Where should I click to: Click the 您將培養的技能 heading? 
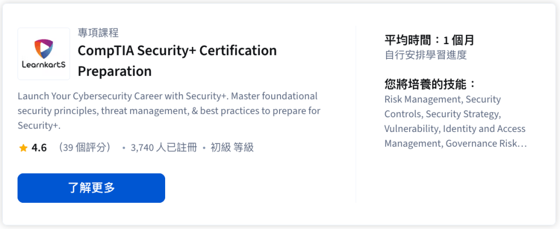[x=430, y=85]
